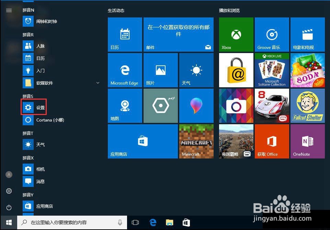Open Edge from the taskbar
Screen dimensions: 330x230
click(x=153, y=222)
